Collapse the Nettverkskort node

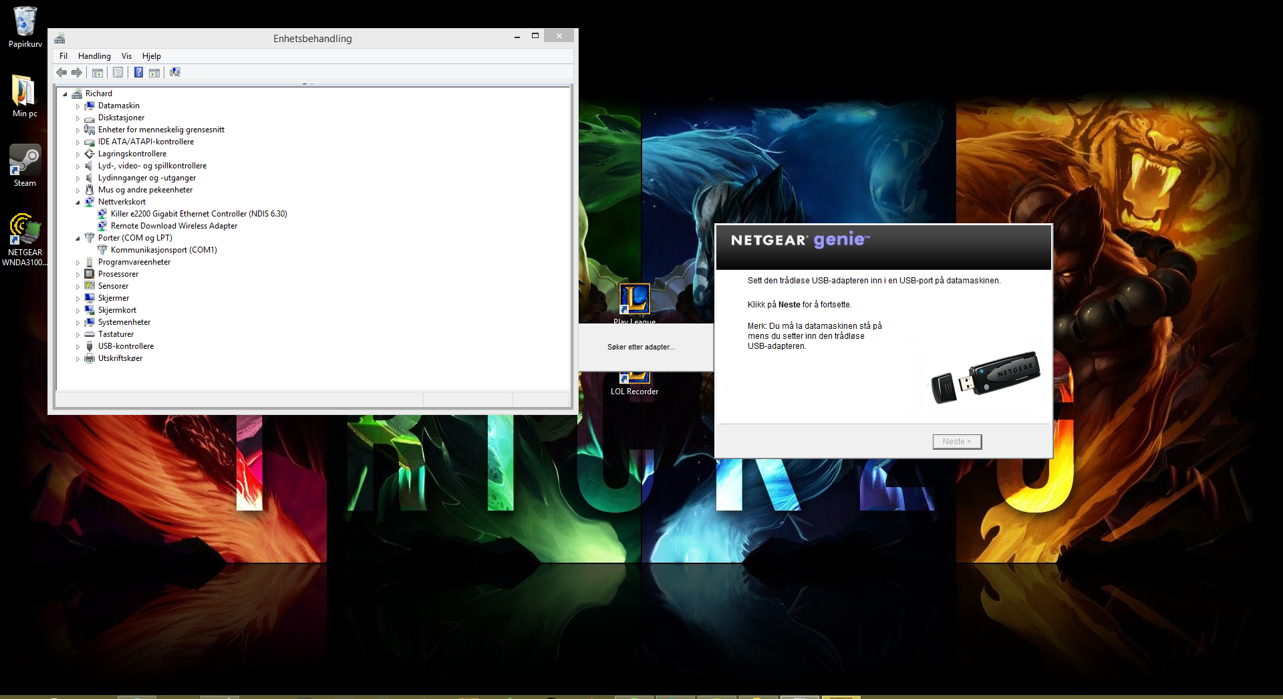[x=78, y=202]
